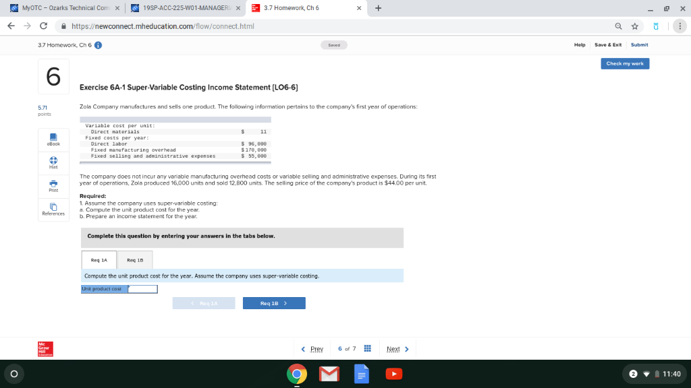Click the McGraw Hill Education logo
The width and height of the screenshot is (691, 388).
coord(45,349)
